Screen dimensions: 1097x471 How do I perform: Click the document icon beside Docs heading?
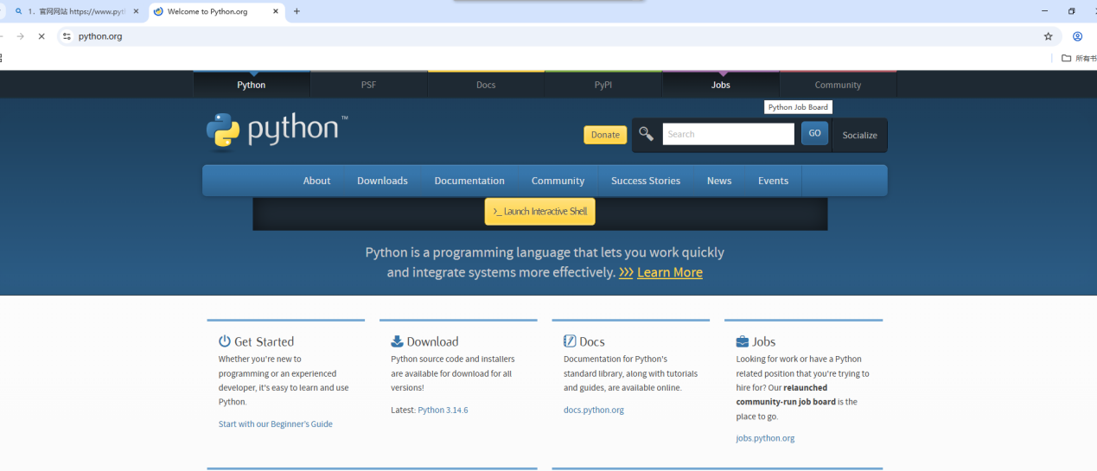(570, 341)
